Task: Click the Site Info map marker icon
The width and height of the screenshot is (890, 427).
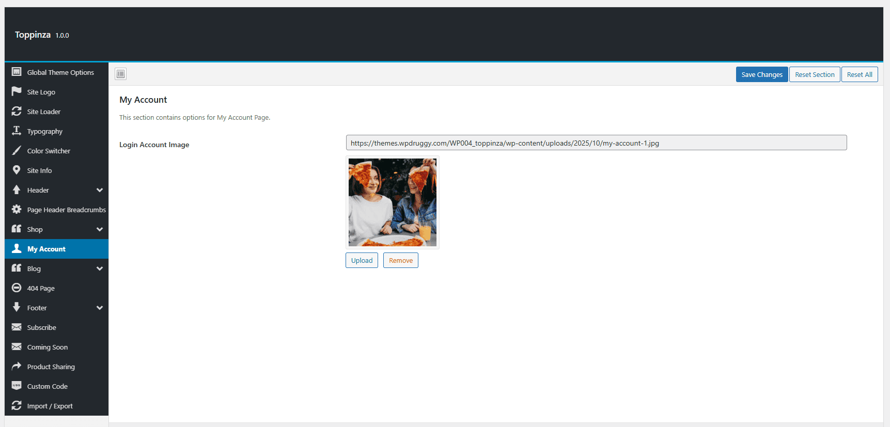Action: click(x=17, y=170)
